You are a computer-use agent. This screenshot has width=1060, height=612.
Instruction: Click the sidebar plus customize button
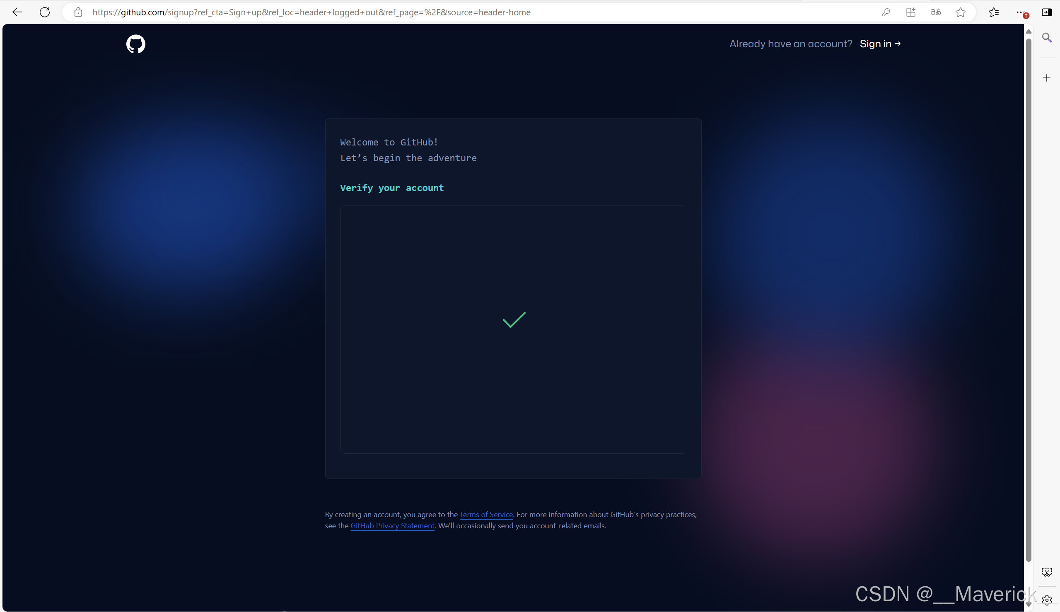[x=1047, y=78]
